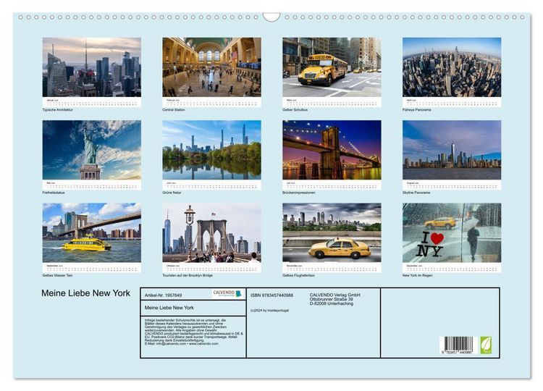Click the '(c)2024 by insideportugal' copyright line

coord(269,311)
